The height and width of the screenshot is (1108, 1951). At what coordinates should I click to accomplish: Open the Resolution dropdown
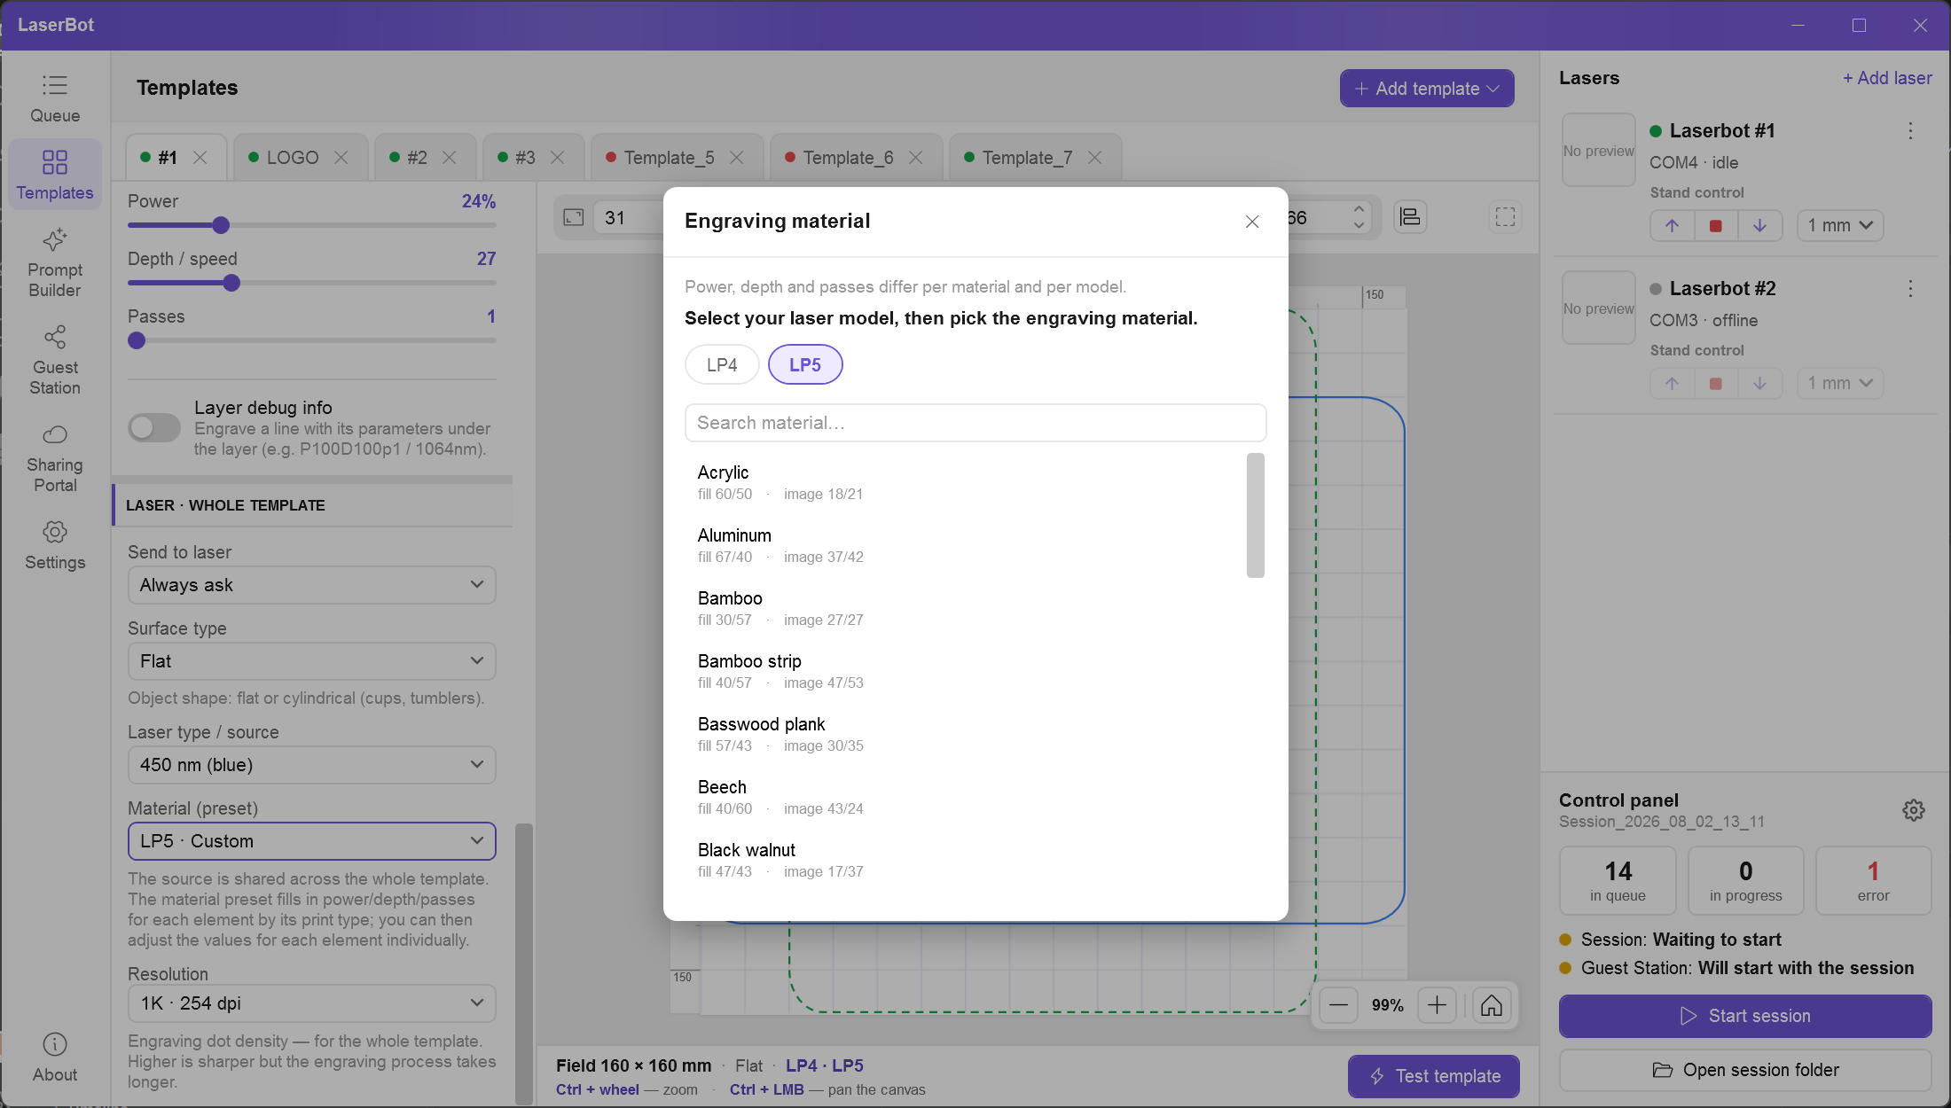tap(312, 1003)
